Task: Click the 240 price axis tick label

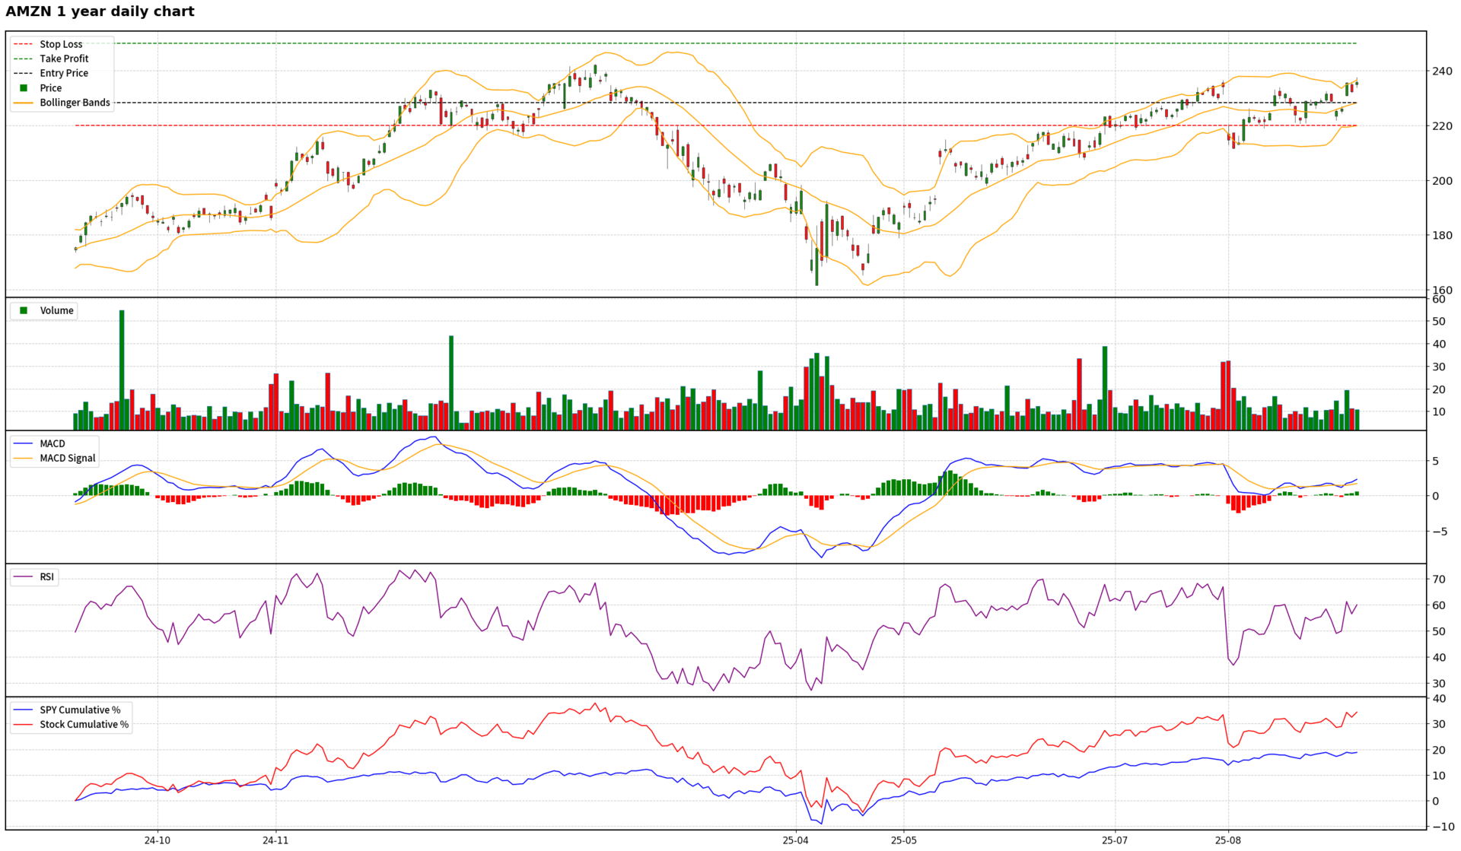Action: click(x=1442, y=71)
